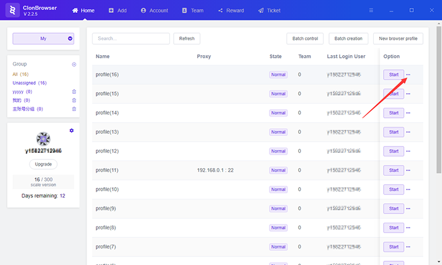Click the add group icon beside Group

[74, 64]
